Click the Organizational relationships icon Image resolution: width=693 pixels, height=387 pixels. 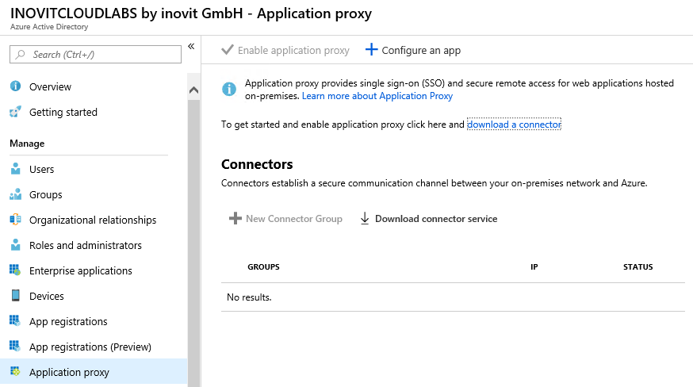pyautogui.click(x=16, y=220)
